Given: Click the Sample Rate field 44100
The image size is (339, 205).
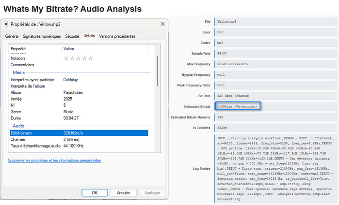Looking at the screenshot, I should coord(275,54).
